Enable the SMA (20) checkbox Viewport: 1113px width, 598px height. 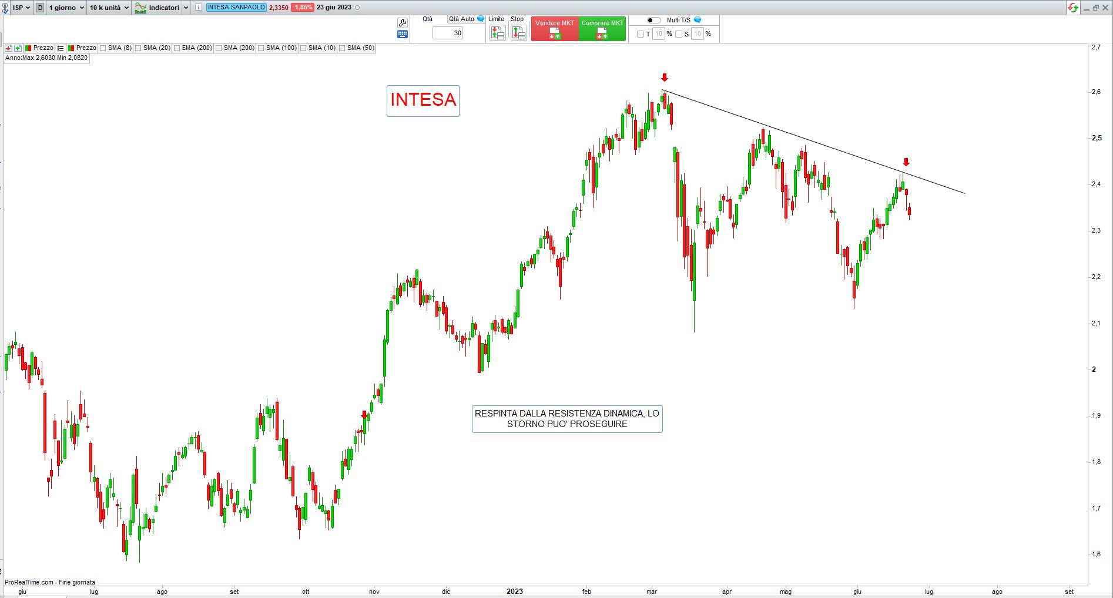coord(139,48)
